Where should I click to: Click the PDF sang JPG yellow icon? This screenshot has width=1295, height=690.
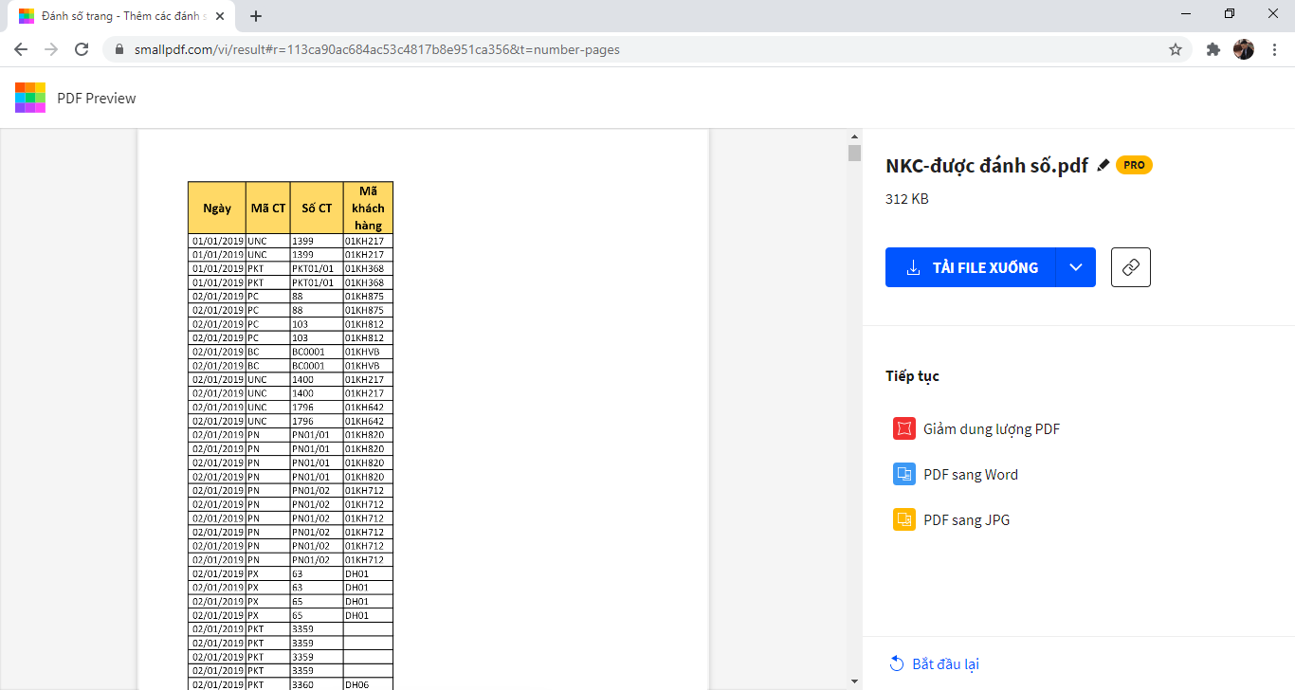[904, 519]
